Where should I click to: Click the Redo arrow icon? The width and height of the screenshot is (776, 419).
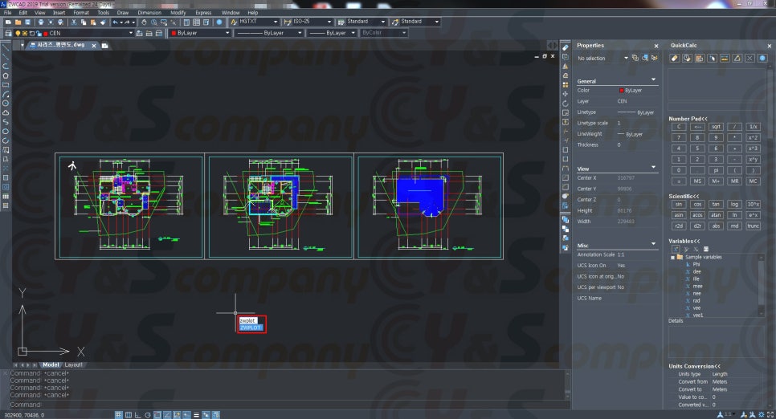[128, 22]
